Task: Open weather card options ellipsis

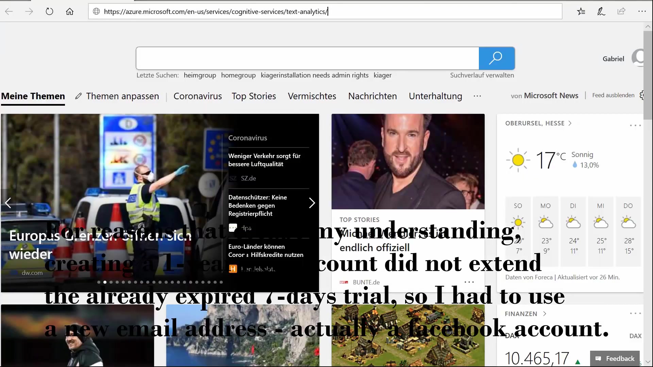Action: pyautogui.click(x=635, y=125)
